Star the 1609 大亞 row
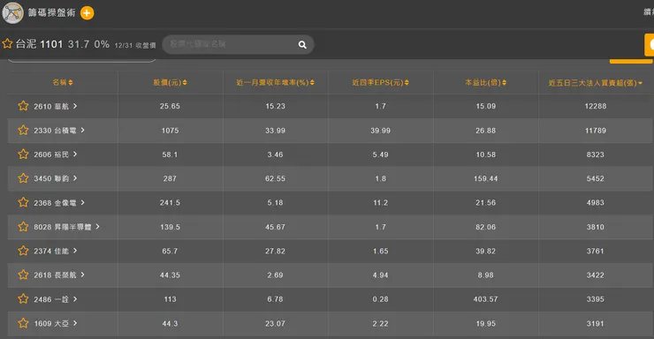 tap(23, 323)
